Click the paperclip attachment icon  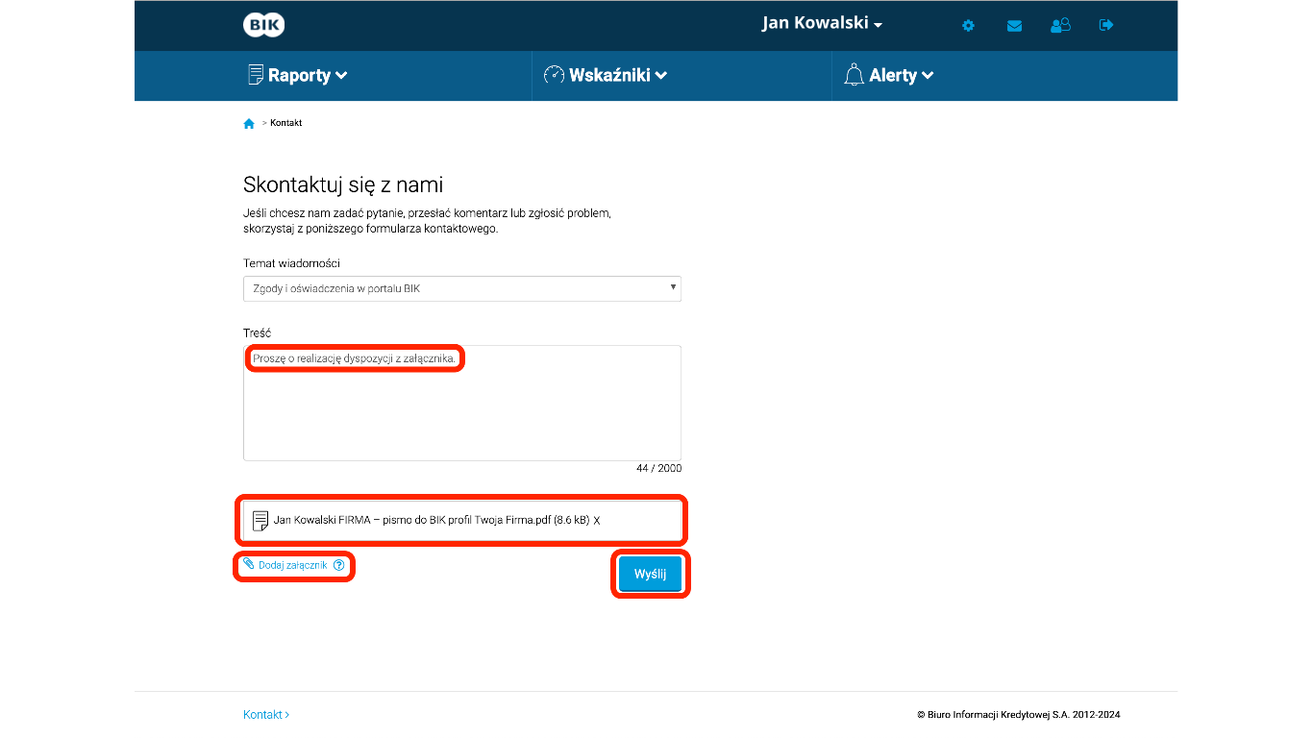[x=249, y=565]
